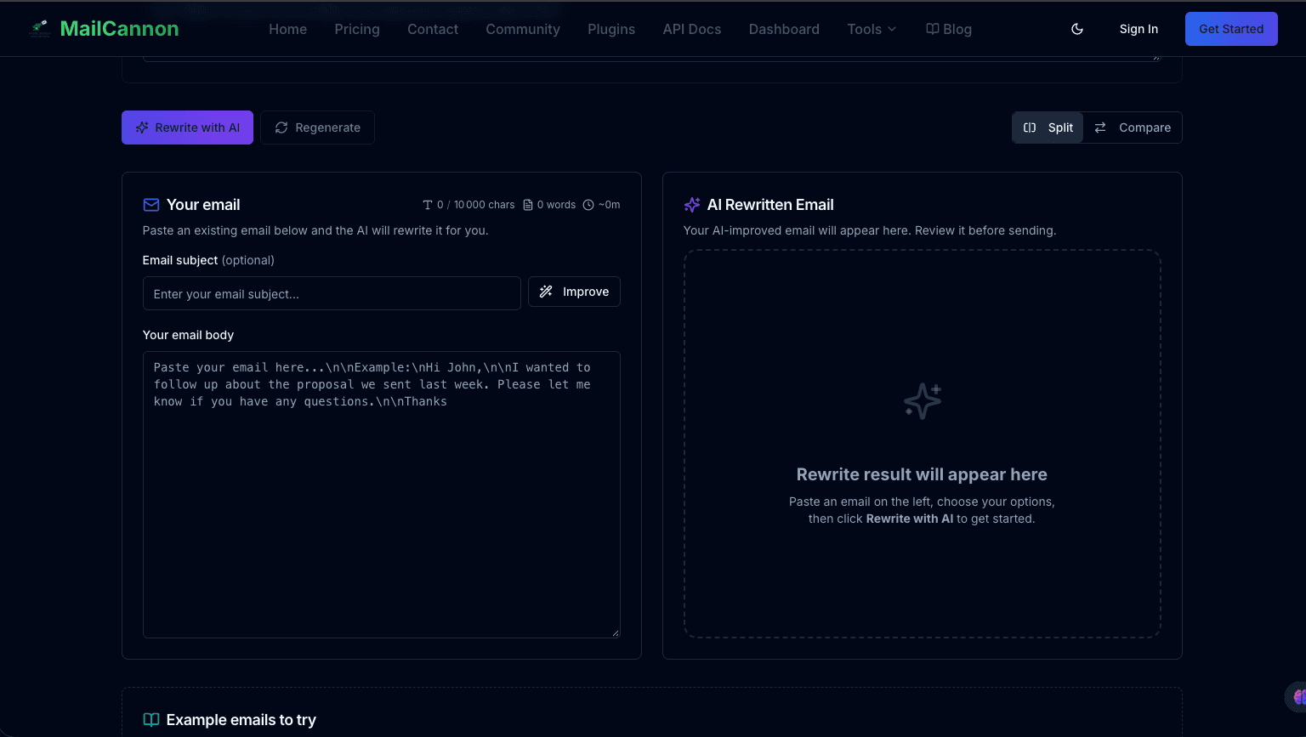Click the 'Email subject (optional)' label
The height and width of the screenshot is (737, 1306).
(208, 260)
